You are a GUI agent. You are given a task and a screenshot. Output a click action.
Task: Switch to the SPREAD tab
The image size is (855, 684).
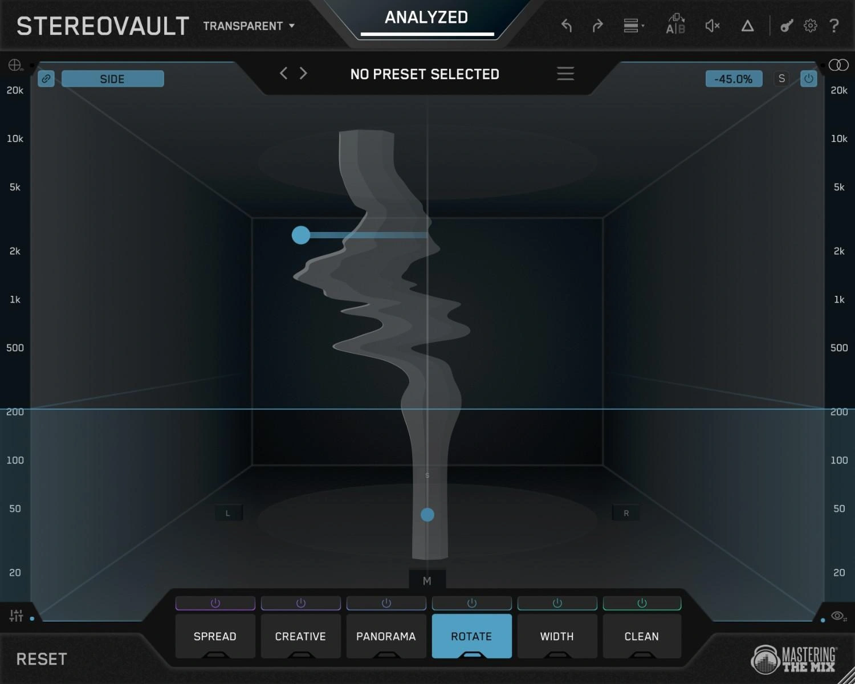[x=215, y=636]
